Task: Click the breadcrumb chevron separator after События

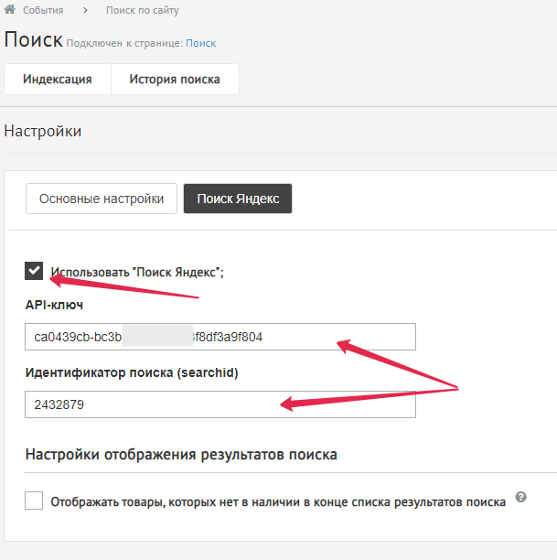Action: [84, 10]
